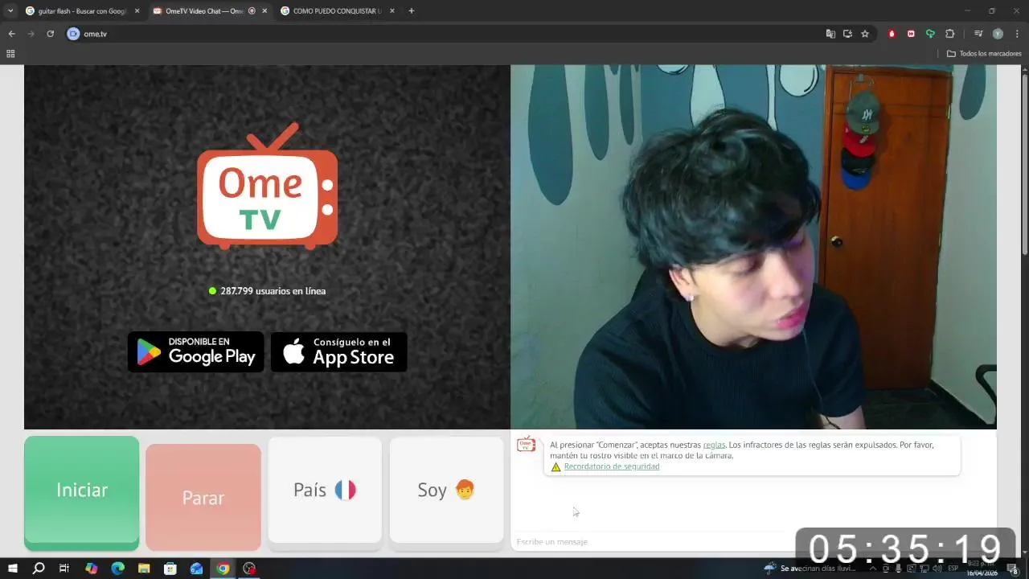This screenshot has height=579, width=1029.
Task: Click the OmeTV avatar beside the rules message
Action: click(526, 445)
